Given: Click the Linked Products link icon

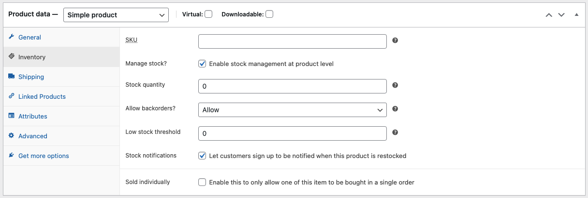Looking at the screenshot, I should pyautogui.click(x=11, y=96).
